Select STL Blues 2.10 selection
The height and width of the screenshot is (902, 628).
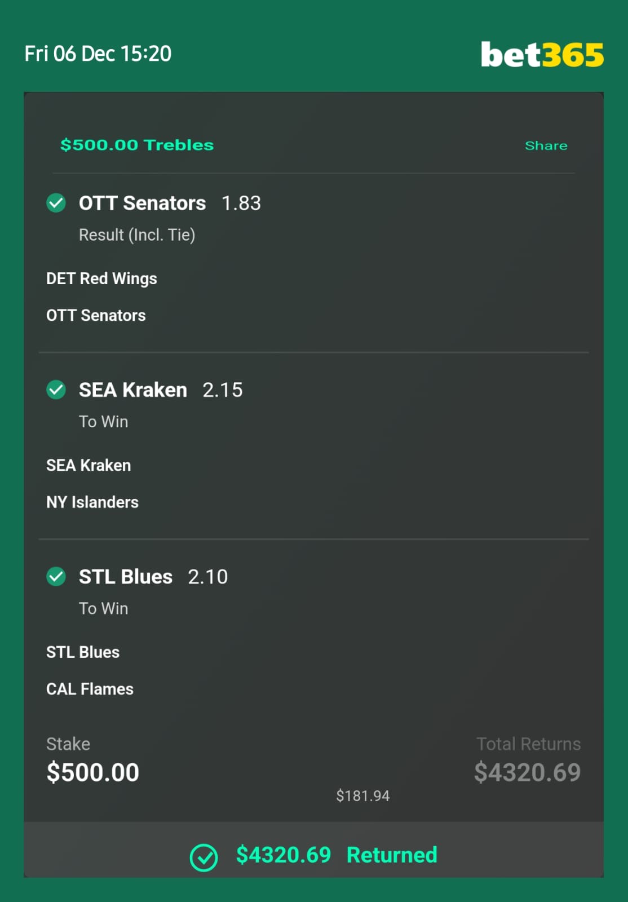[153, 577]
